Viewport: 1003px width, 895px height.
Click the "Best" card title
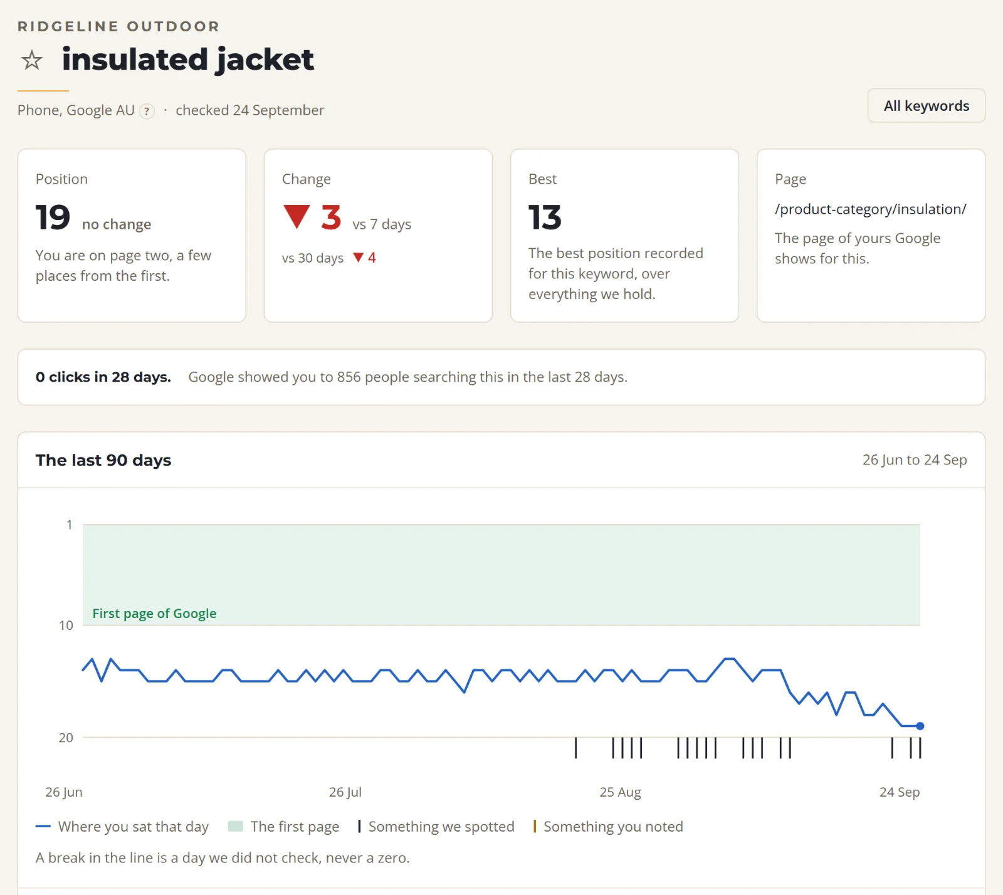(542, 179)
